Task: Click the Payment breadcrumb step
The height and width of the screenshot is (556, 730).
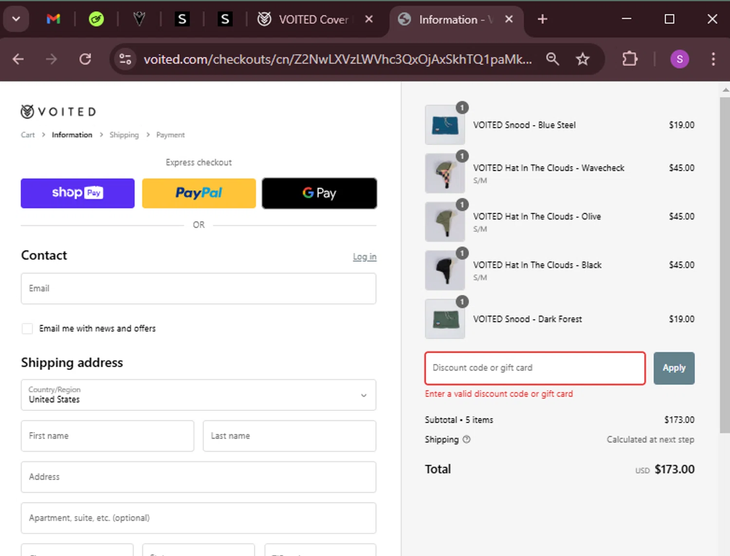Action: pos(170,135)
